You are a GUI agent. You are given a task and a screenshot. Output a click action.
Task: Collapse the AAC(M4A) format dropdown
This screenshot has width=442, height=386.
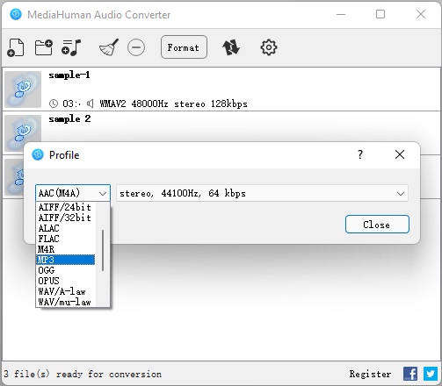73,193
